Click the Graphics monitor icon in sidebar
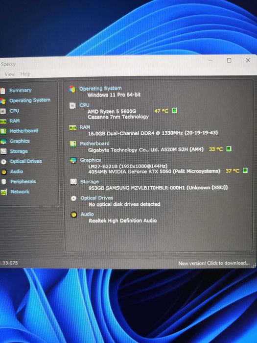Image resolution: width=257 pixels, height=343 pixels. pyautogui.click(x=3, y=142)
